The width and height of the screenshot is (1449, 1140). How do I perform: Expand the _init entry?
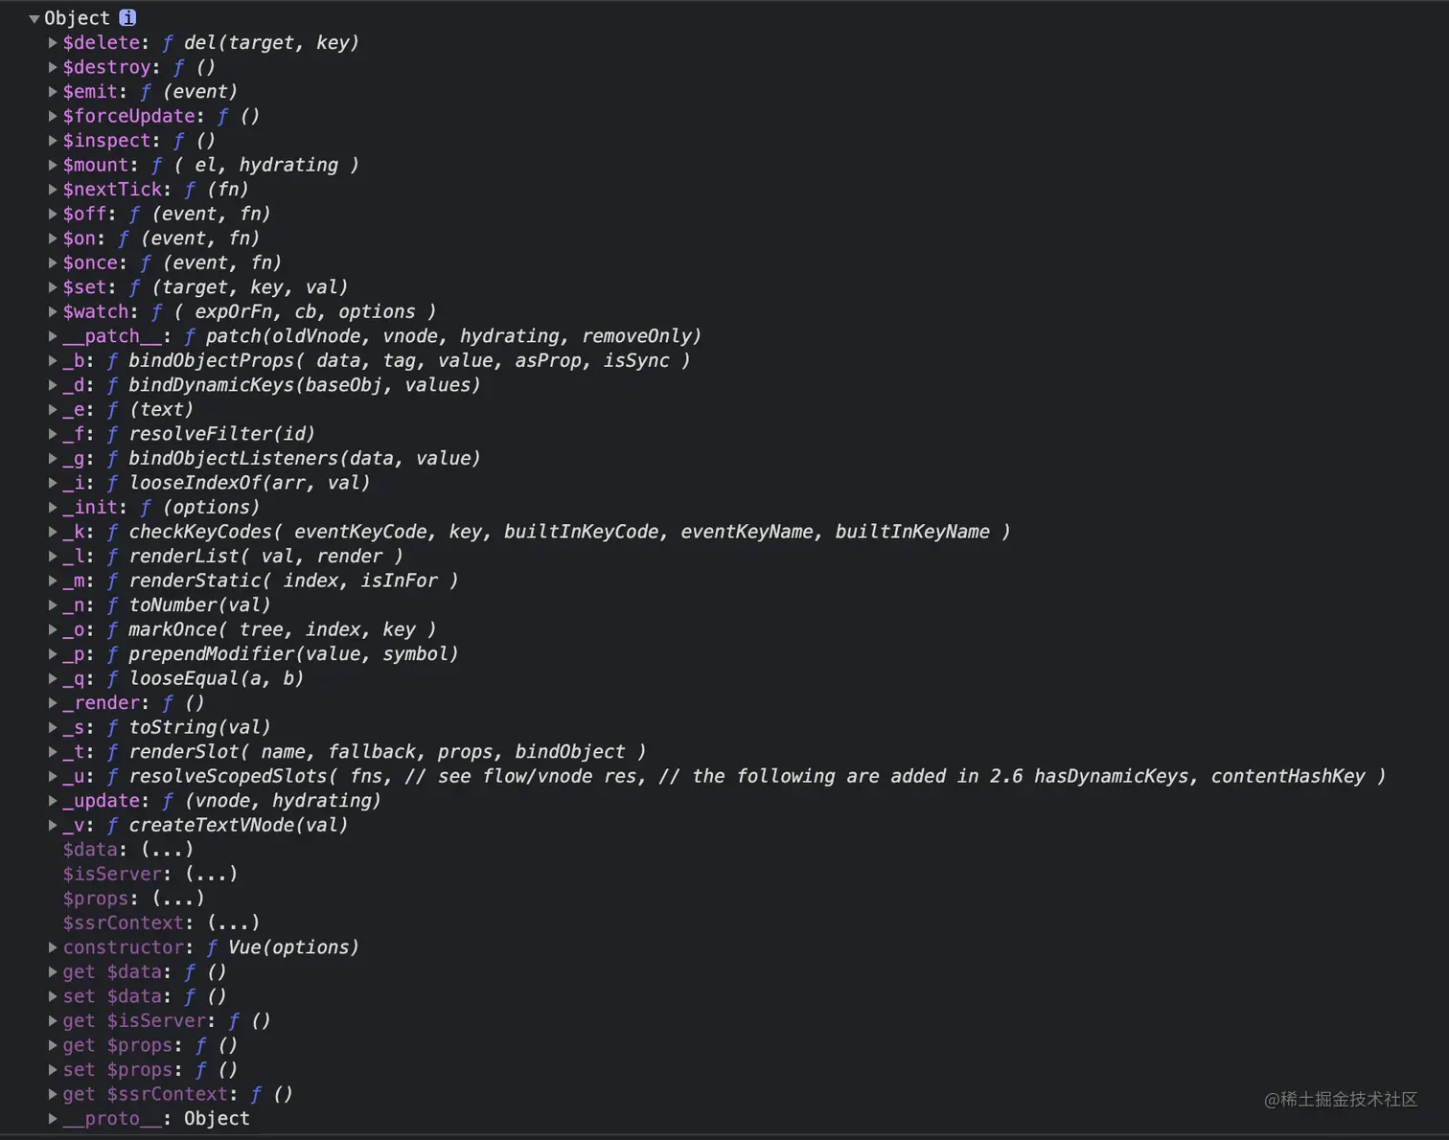click(53, 507)
